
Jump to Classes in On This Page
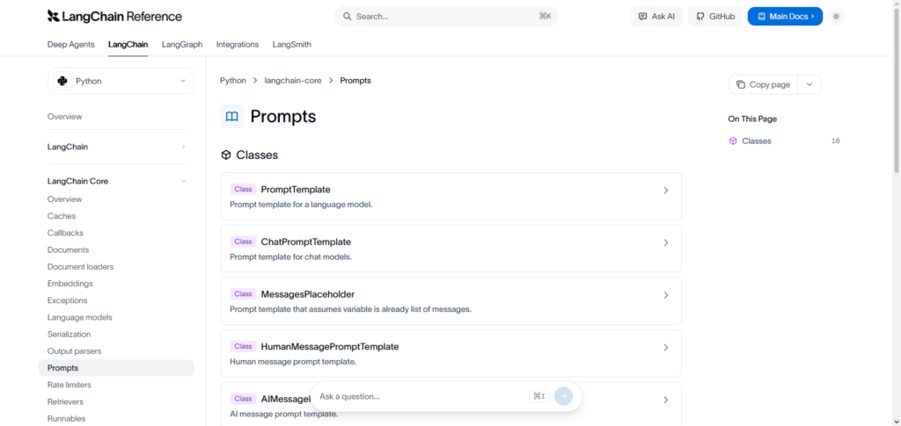[x=756, y=141]
